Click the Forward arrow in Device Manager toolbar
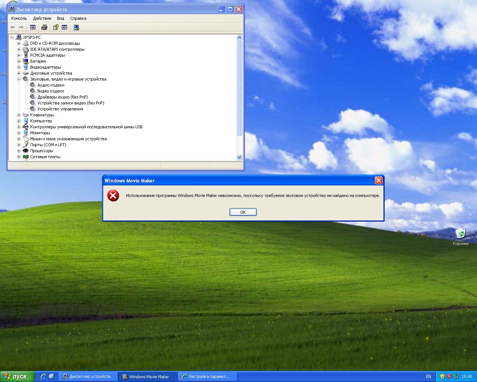 (21, 27)
